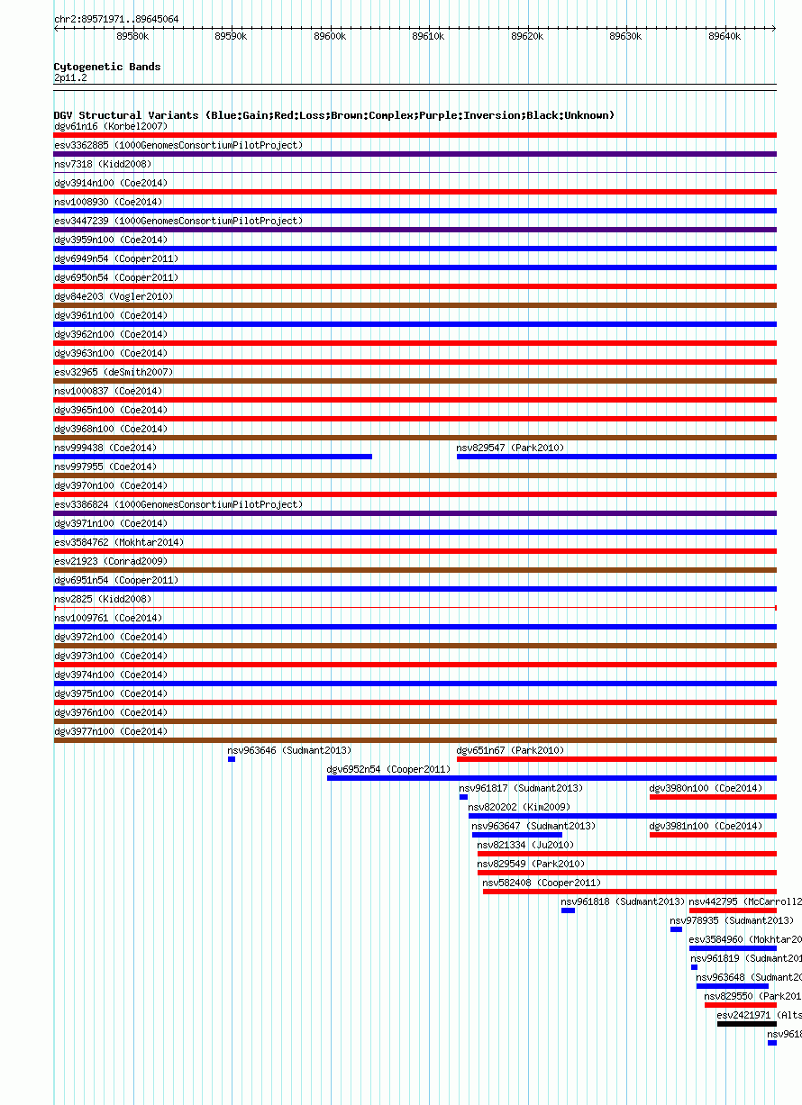The width and height of the screenshot is (802, 1105).
Task: Click the black bar under esv2421971
Action: 747,1024
